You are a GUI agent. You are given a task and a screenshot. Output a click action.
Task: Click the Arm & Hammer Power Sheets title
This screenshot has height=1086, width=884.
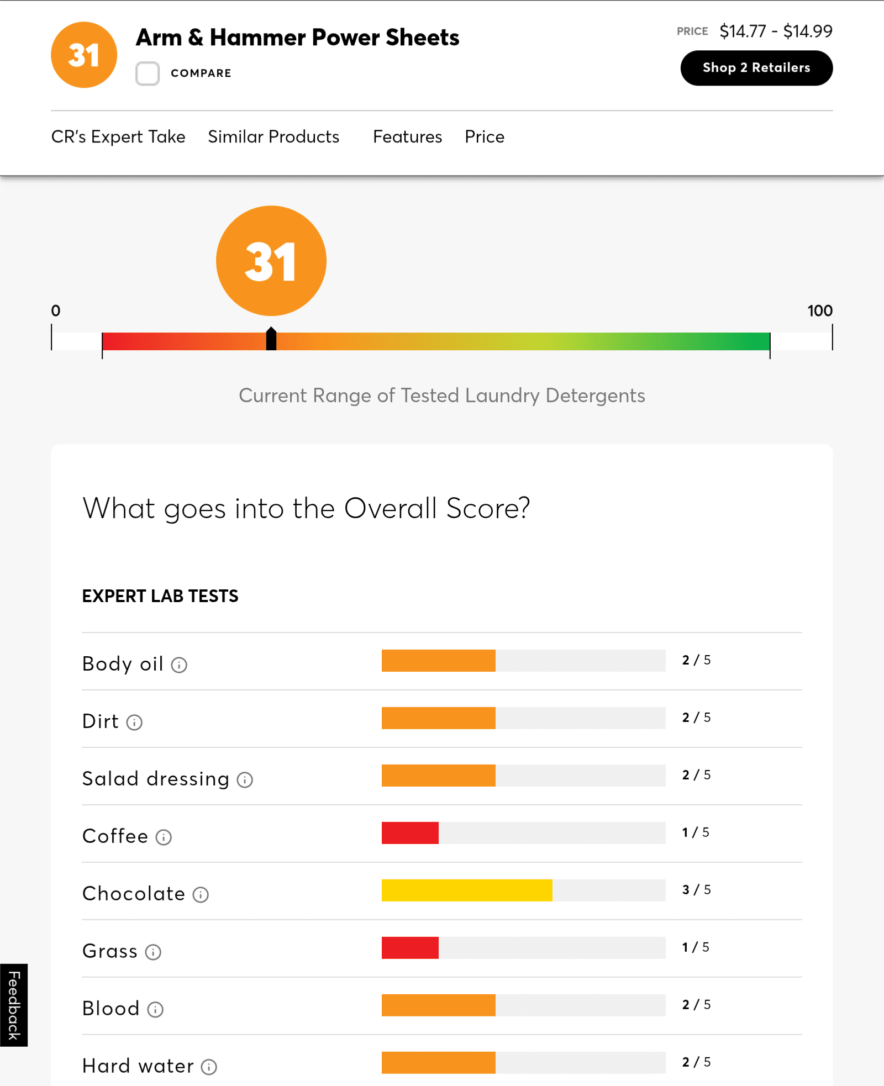click(298, 38)
